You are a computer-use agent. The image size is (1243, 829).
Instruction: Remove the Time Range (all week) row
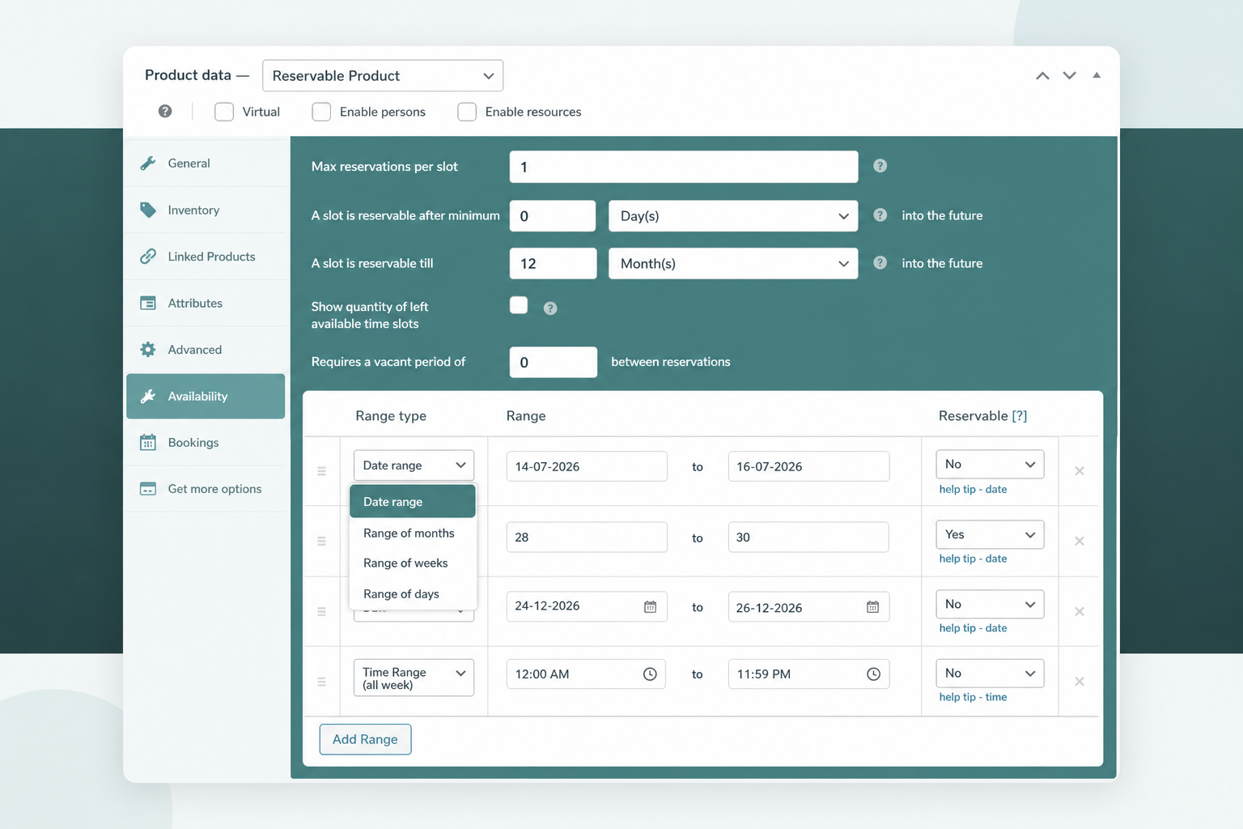tap(1080, 682)
